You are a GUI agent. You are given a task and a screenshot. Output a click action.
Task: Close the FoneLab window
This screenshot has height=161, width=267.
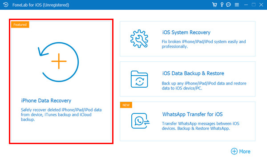[261, 5]
